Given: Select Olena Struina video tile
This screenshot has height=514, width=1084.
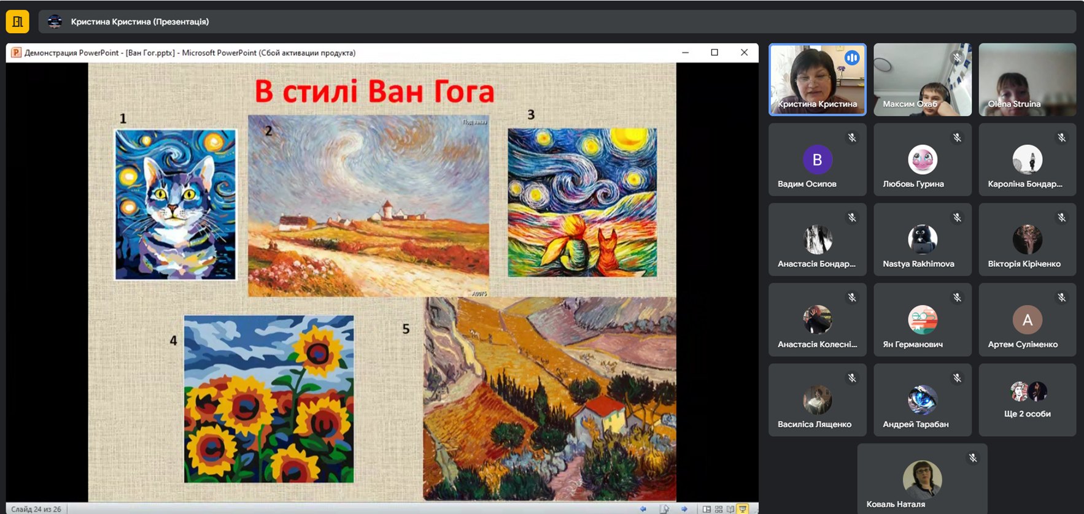Looking at the screenshot, I should click(1027, 79).
